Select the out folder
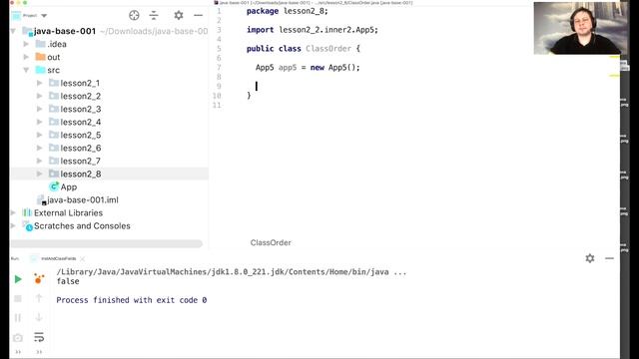The width and height of the screenshot is (639, 359). pos(53,57)
